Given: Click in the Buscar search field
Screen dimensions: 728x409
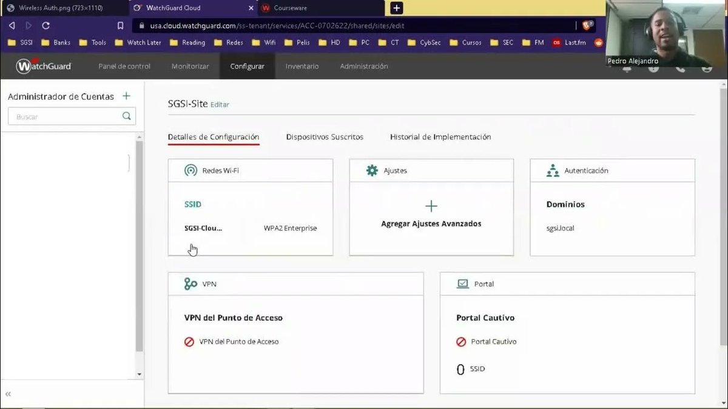Looking at the screenshot, I should pyautogui.click(x=72, y=116).
